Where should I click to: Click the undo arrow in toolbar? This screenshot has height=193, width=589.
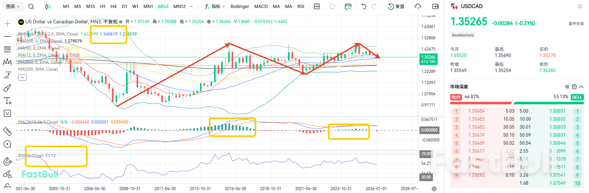[364, 6]
